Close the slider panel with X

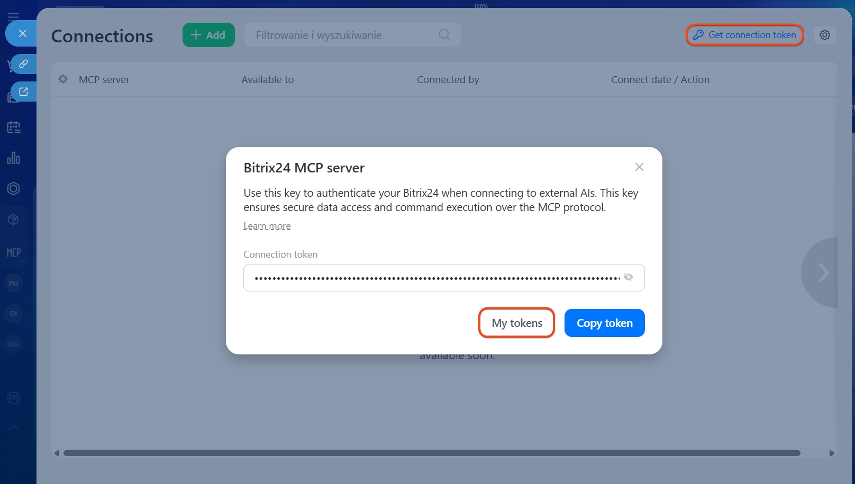[x=22, y=33]
